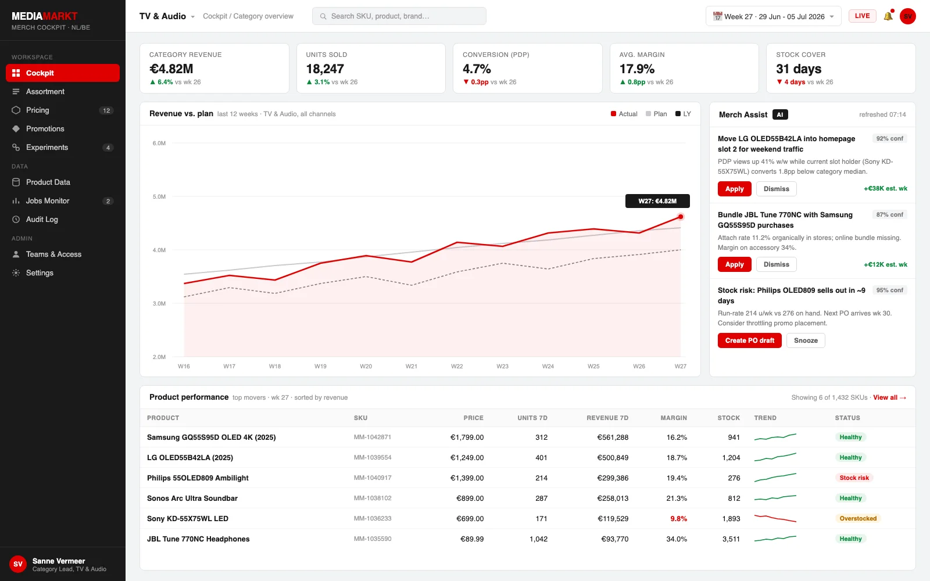Click the AI badge next to Merch Assist
Screen dimensions: 930x581
[780, 114]
